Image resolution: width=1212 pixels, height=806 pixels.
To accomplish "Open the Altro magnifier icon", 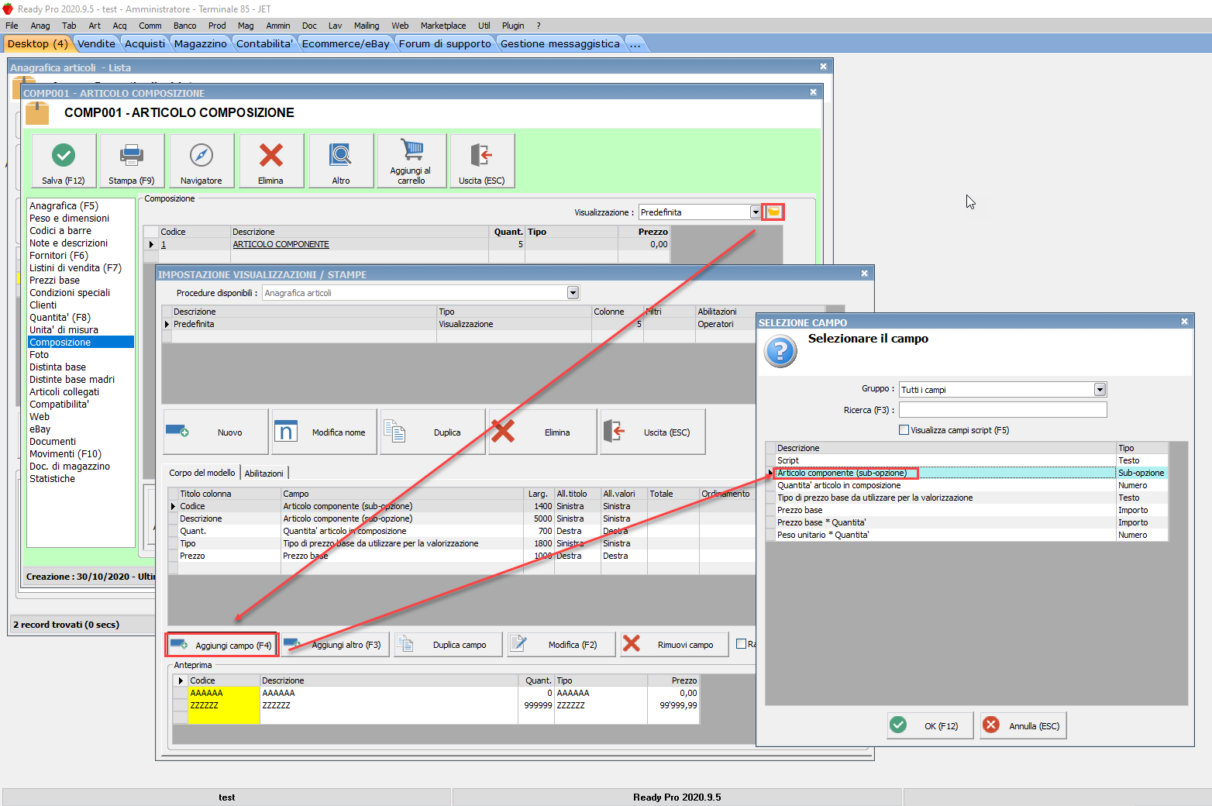I will [x=341, y=156].
